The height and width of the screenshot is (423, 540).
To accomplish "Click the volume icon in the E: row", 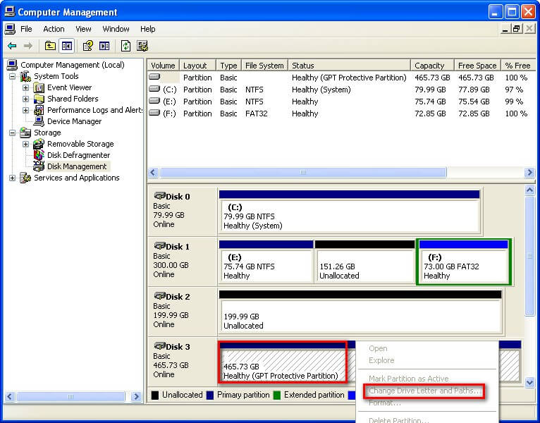I will pos(154,101).
